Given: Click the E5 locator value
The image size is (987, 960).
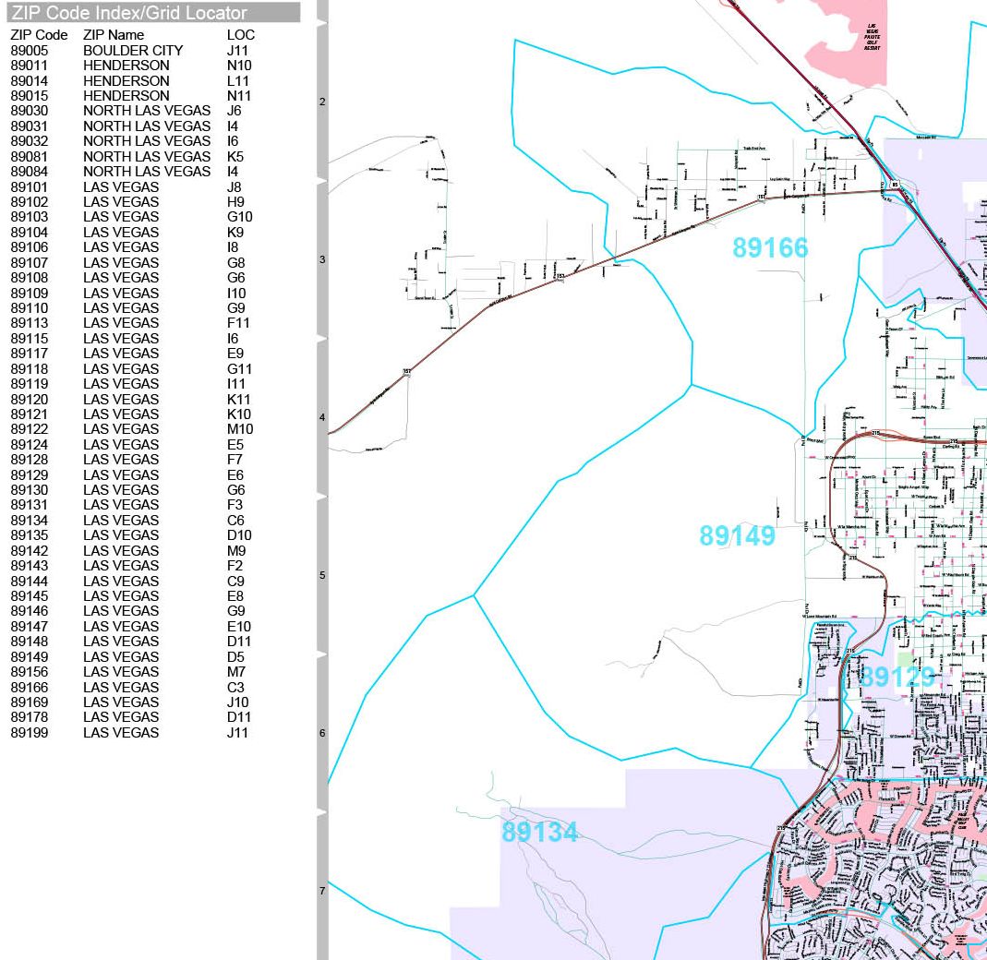Looking at the screenshot, I should pos(235,445).
